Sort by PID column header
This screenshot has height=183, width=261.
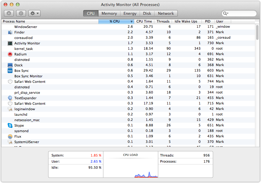pyautogui.click(x=208, y=21)
